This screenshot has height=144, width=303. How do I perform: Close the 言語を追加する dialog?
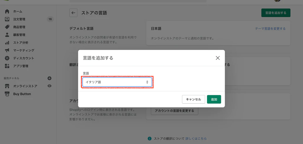coord(218,58)
